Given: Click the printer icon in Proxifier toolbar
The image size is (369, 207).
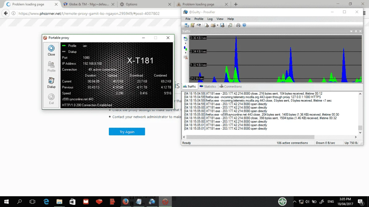Looking at the screenshot, I should pyautogui.click(x=238, y=25).
